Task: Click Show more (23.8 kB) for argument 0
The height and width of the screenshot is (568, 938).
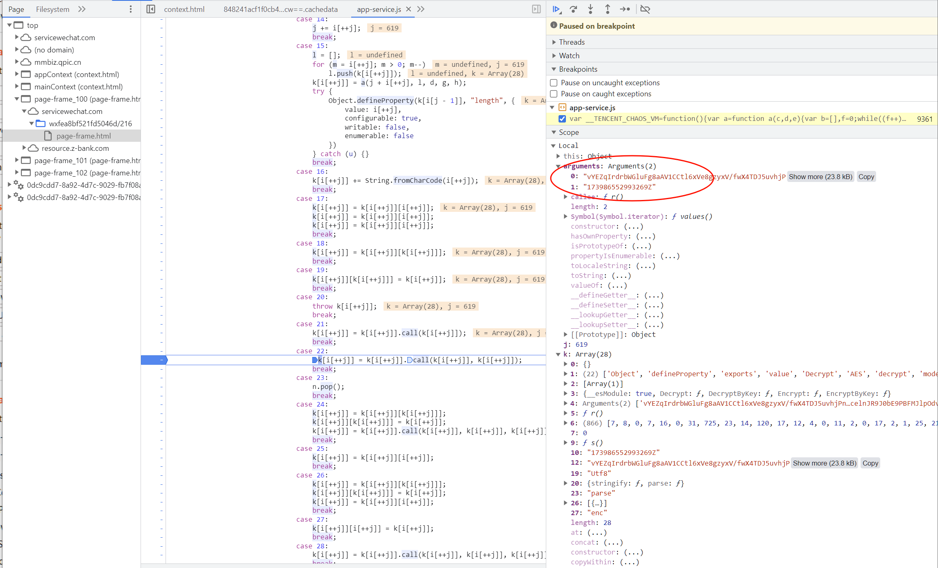Action: (820, 177)
